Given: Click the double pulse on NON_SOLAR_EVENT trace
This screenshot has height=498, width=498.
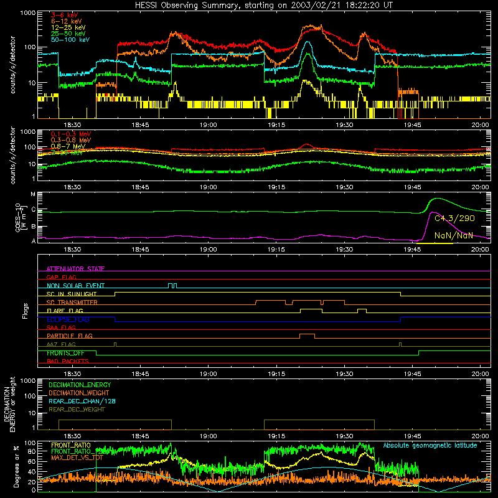Looking at the screenshot, I should tap(172, 286).
